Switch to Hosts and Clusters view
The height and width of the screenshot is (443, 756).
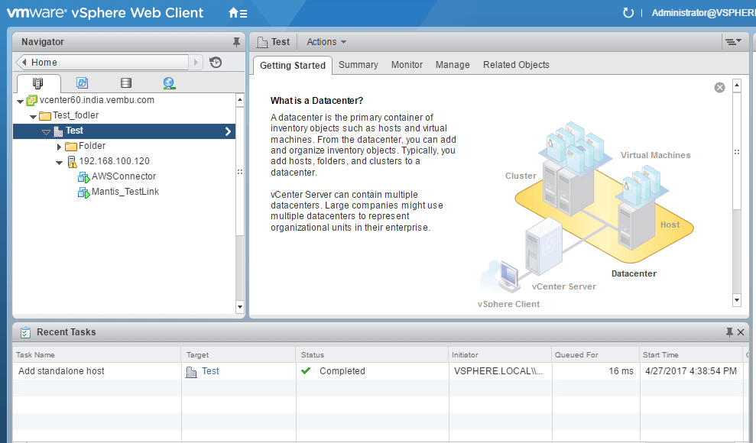(37, 82)
